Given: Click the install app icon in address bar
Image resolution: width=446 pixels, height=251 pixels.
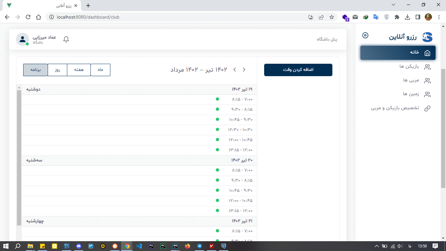Looking at the screenshot, I should (311, 17).
